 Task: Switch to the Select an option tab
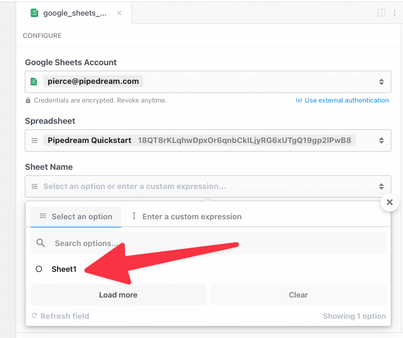(76, 216)
